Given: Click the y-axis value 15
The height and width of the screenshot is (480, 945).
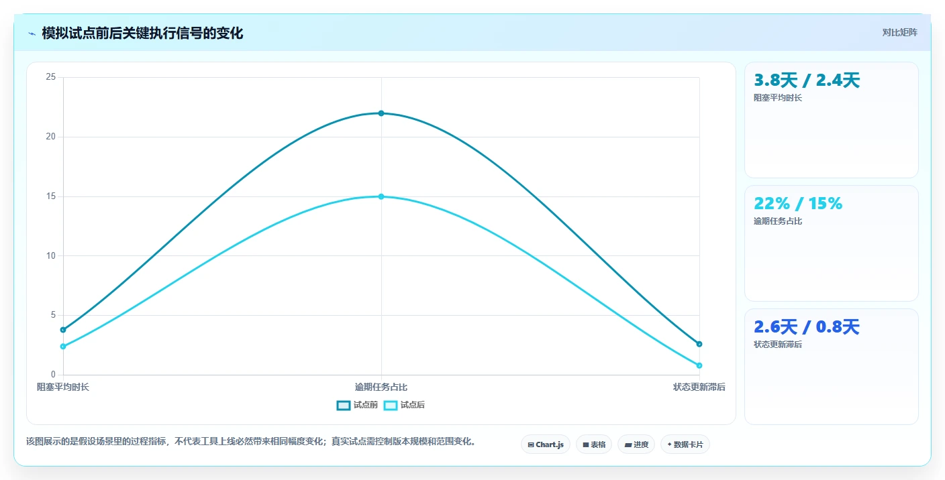Looking at the screenshot, I should tap(50, 196).
